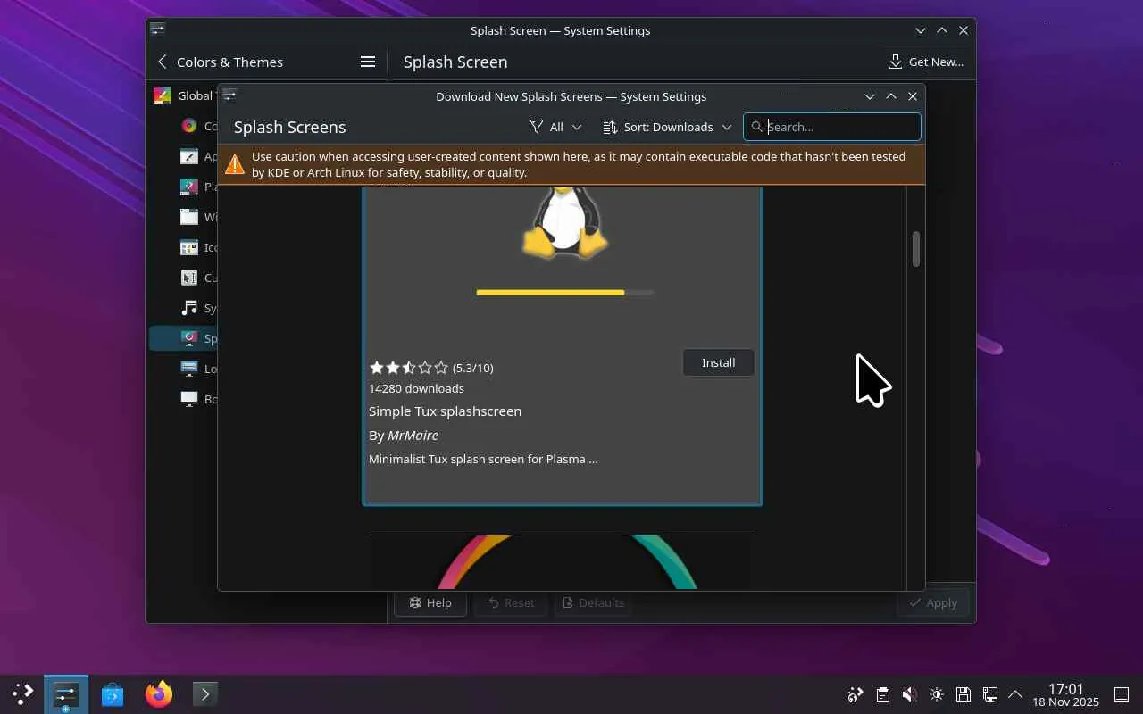1143x714 pixels.
Task: Open the brightness tray icon
Action: (936, 694)
